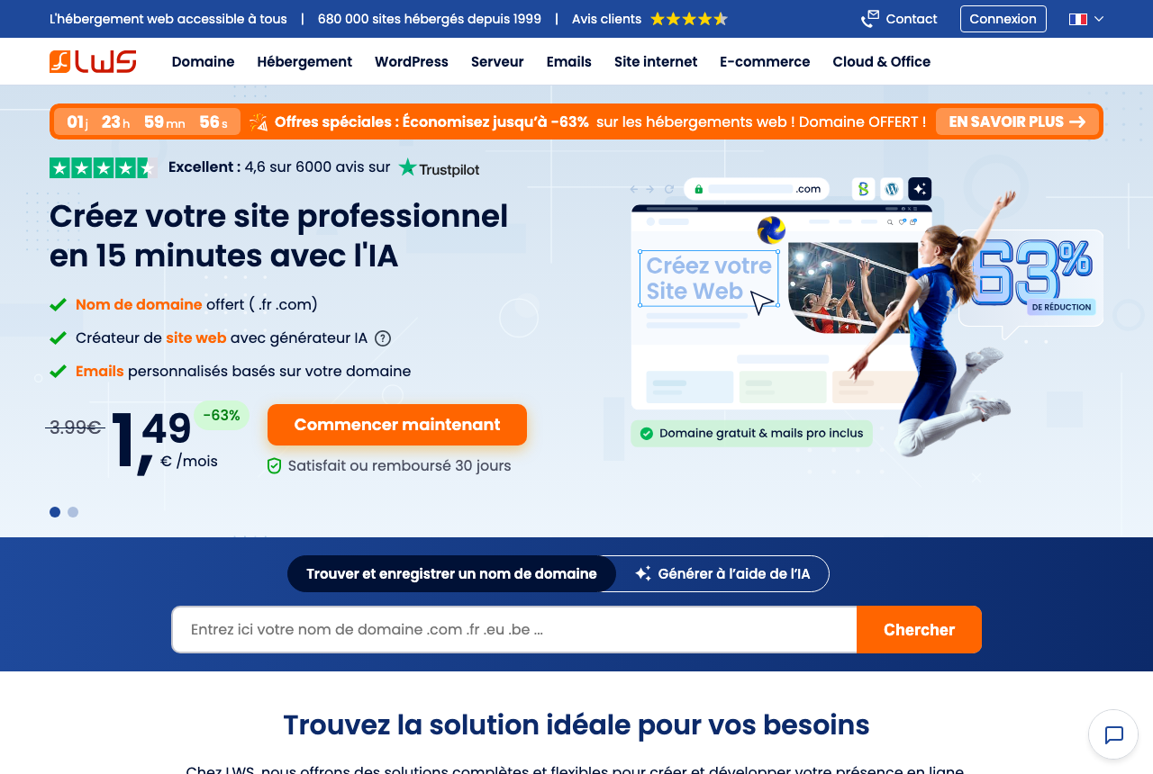Expand the Hébergement menu
Image resolution: width=1153 pixels, height=774 pixels.
point(304,62)
